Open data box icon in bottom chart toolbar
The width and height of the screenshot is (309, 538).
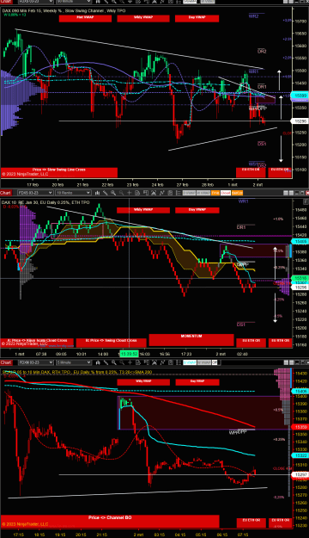click(x=138, y=362)
